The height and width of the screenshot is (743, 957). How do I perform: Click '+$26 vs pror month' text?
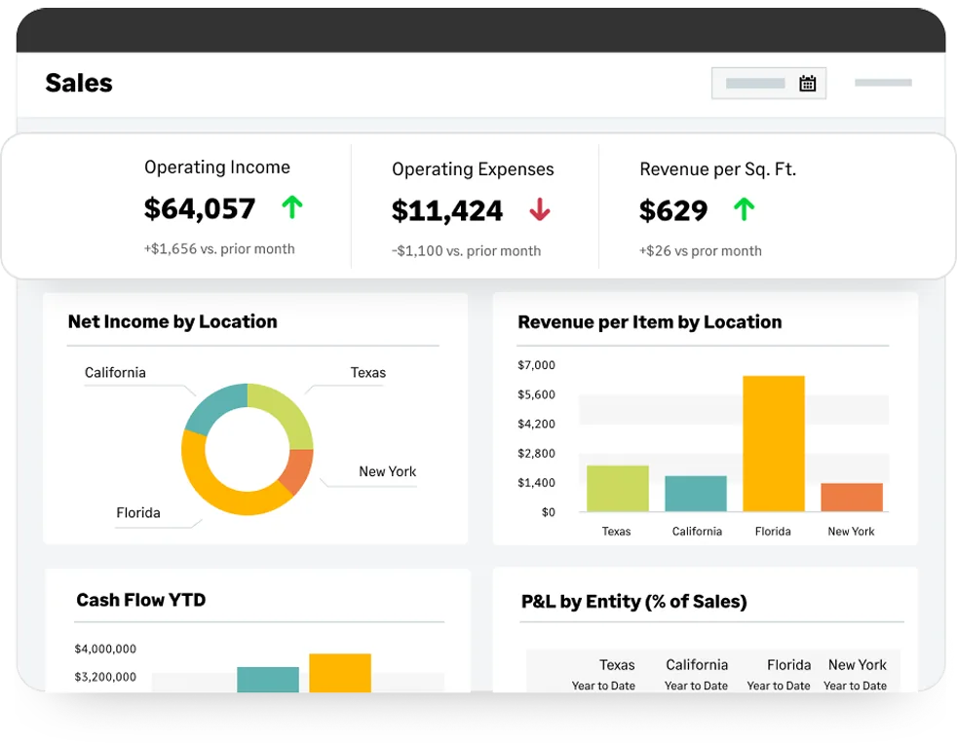coord(700,250)
